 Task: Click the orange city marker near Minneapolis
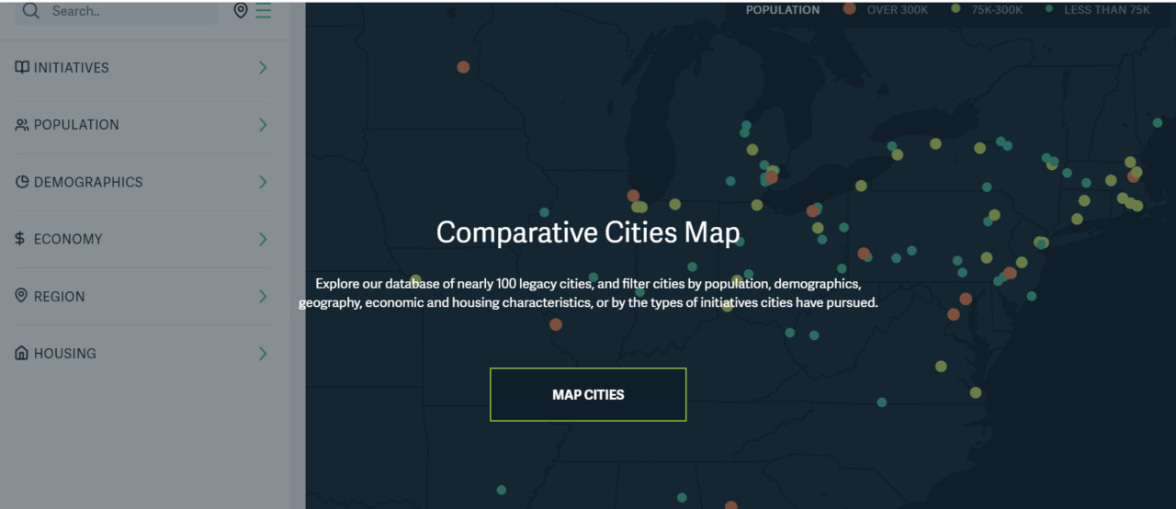pyautogui.click(x=463, y=67)
